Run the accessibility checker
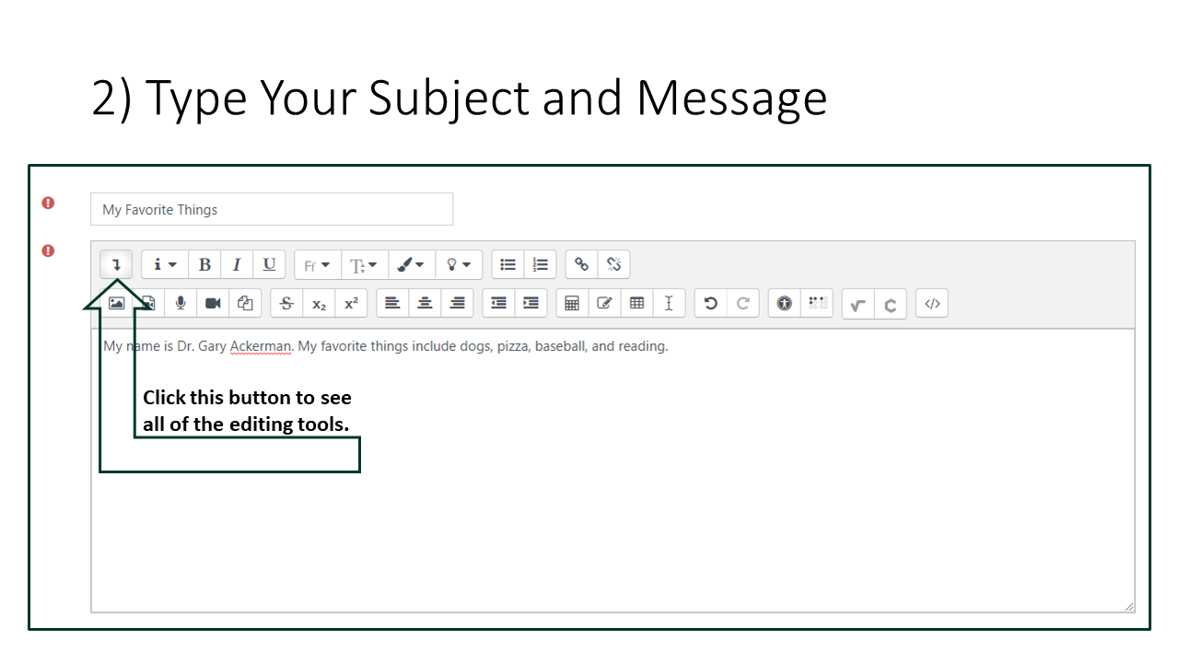Screen dimensions: 1179x663 click(784, 303)
